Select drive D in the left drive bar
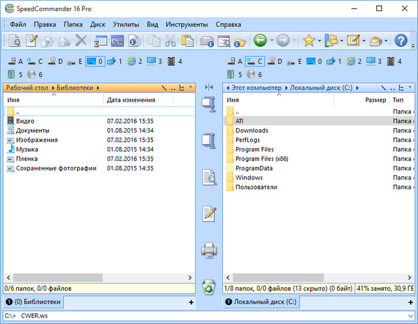The image size is (418, 324). click(55, 61)
